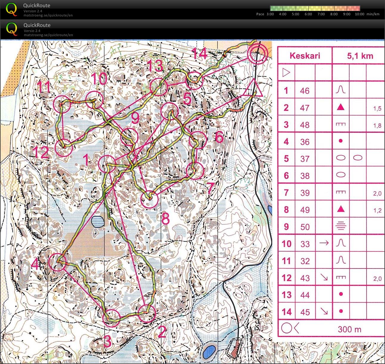Click the finish double circle on the map
This screenshot has width=385, height=364.
(x=257, y=53)
